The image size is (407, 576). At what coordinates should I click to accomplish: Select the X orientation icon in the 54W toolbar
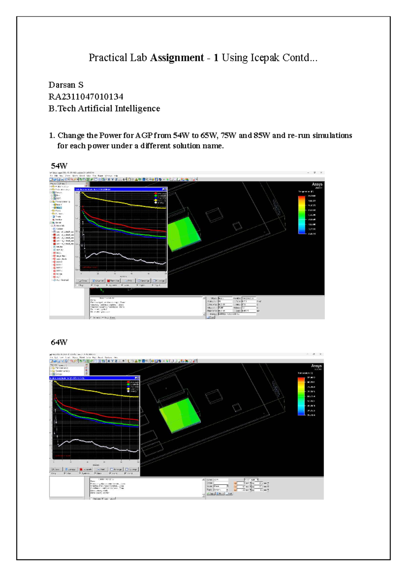point(109,179)
